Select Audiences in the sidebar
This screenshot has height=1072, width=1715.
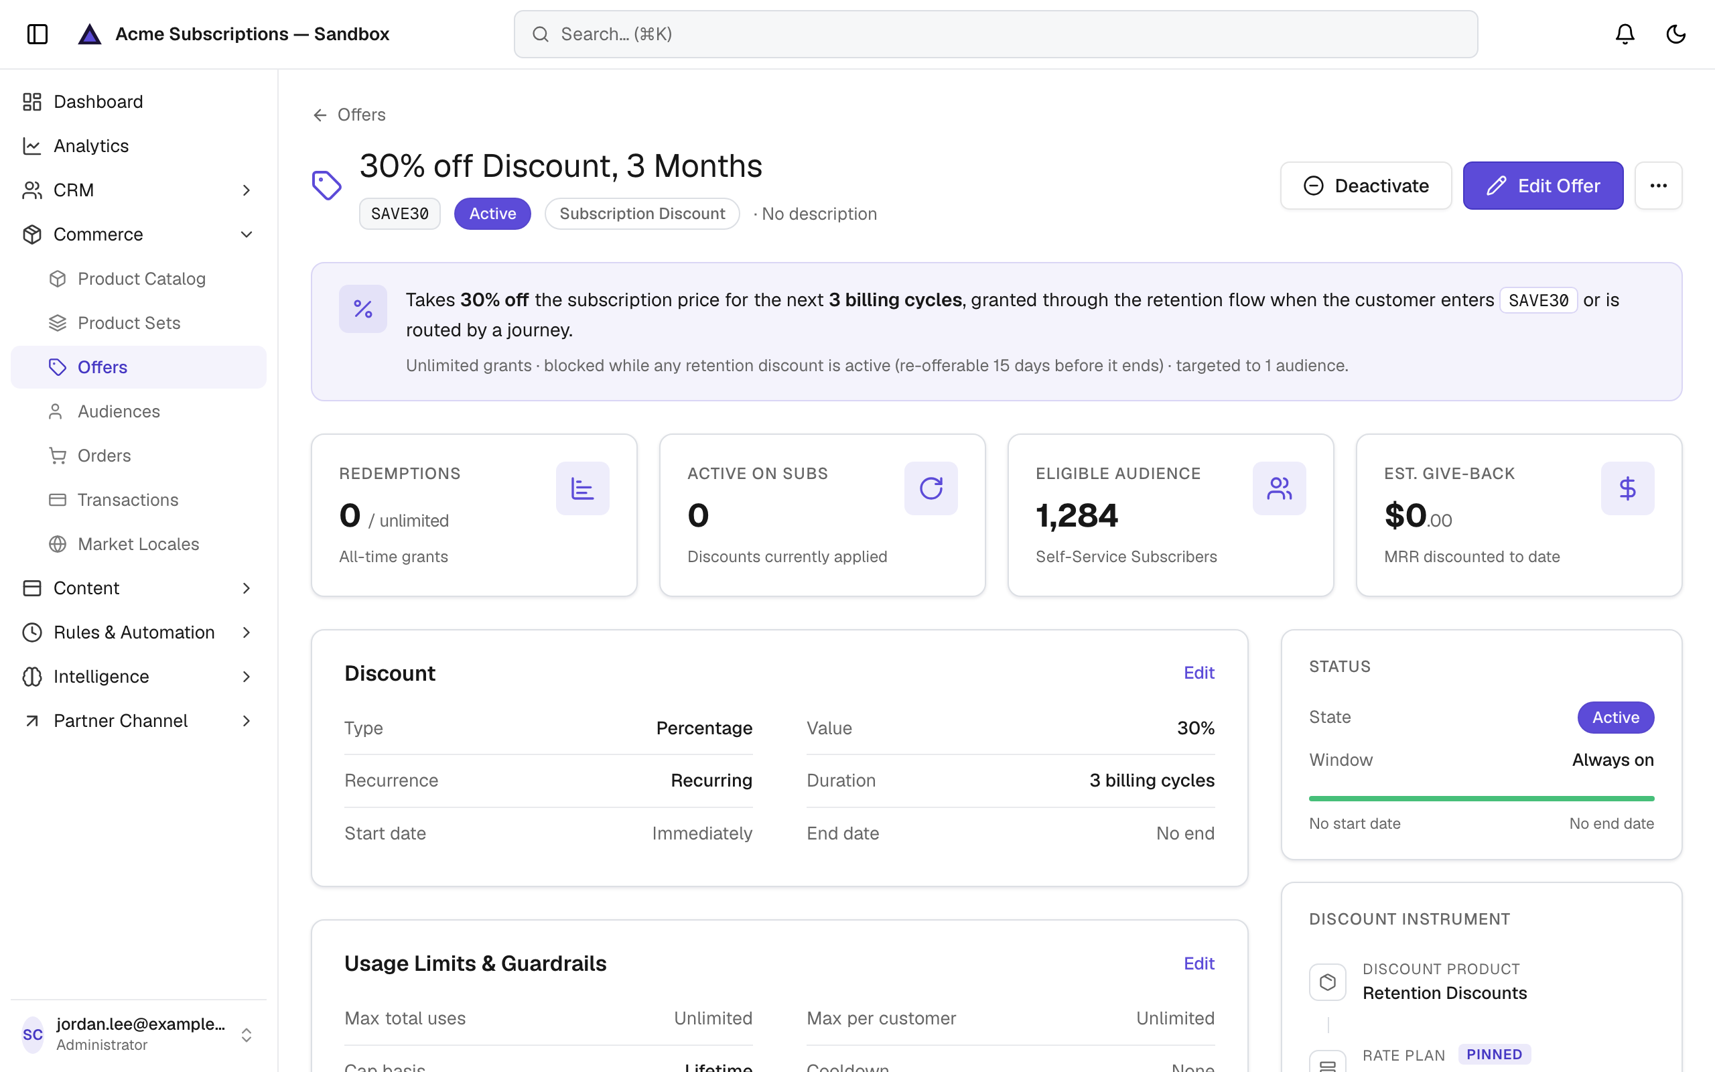pyautogui.click(x=139, y=411)
